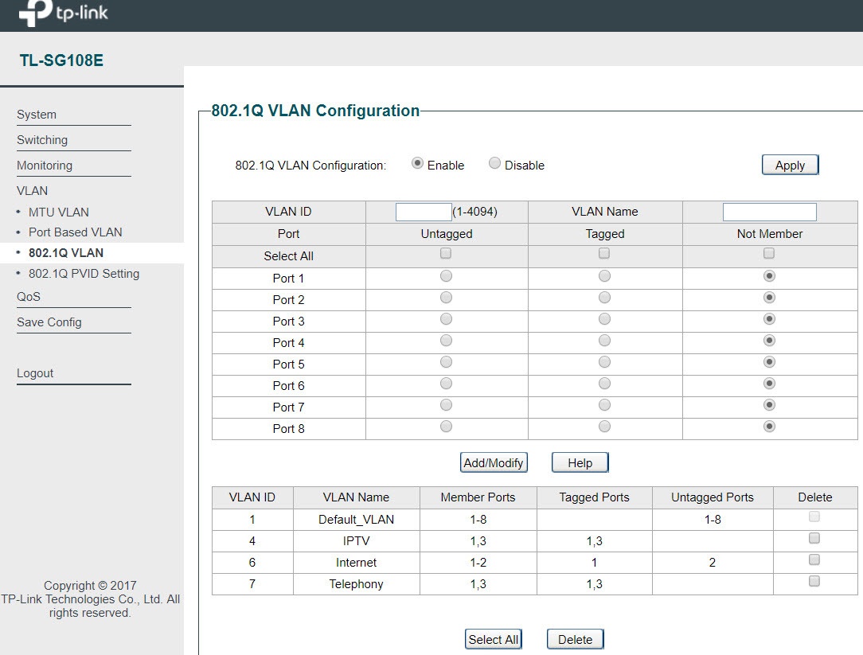
Task: Set Port 4 to Not Member
Action: [x=769, y=340]
